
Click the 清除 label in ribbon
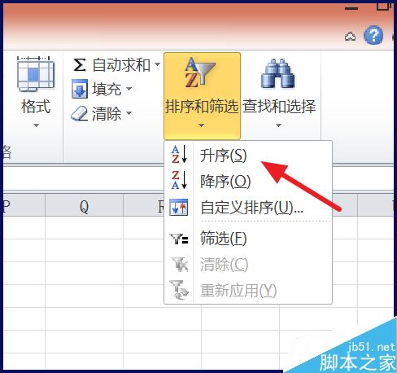tap(107, 113)
